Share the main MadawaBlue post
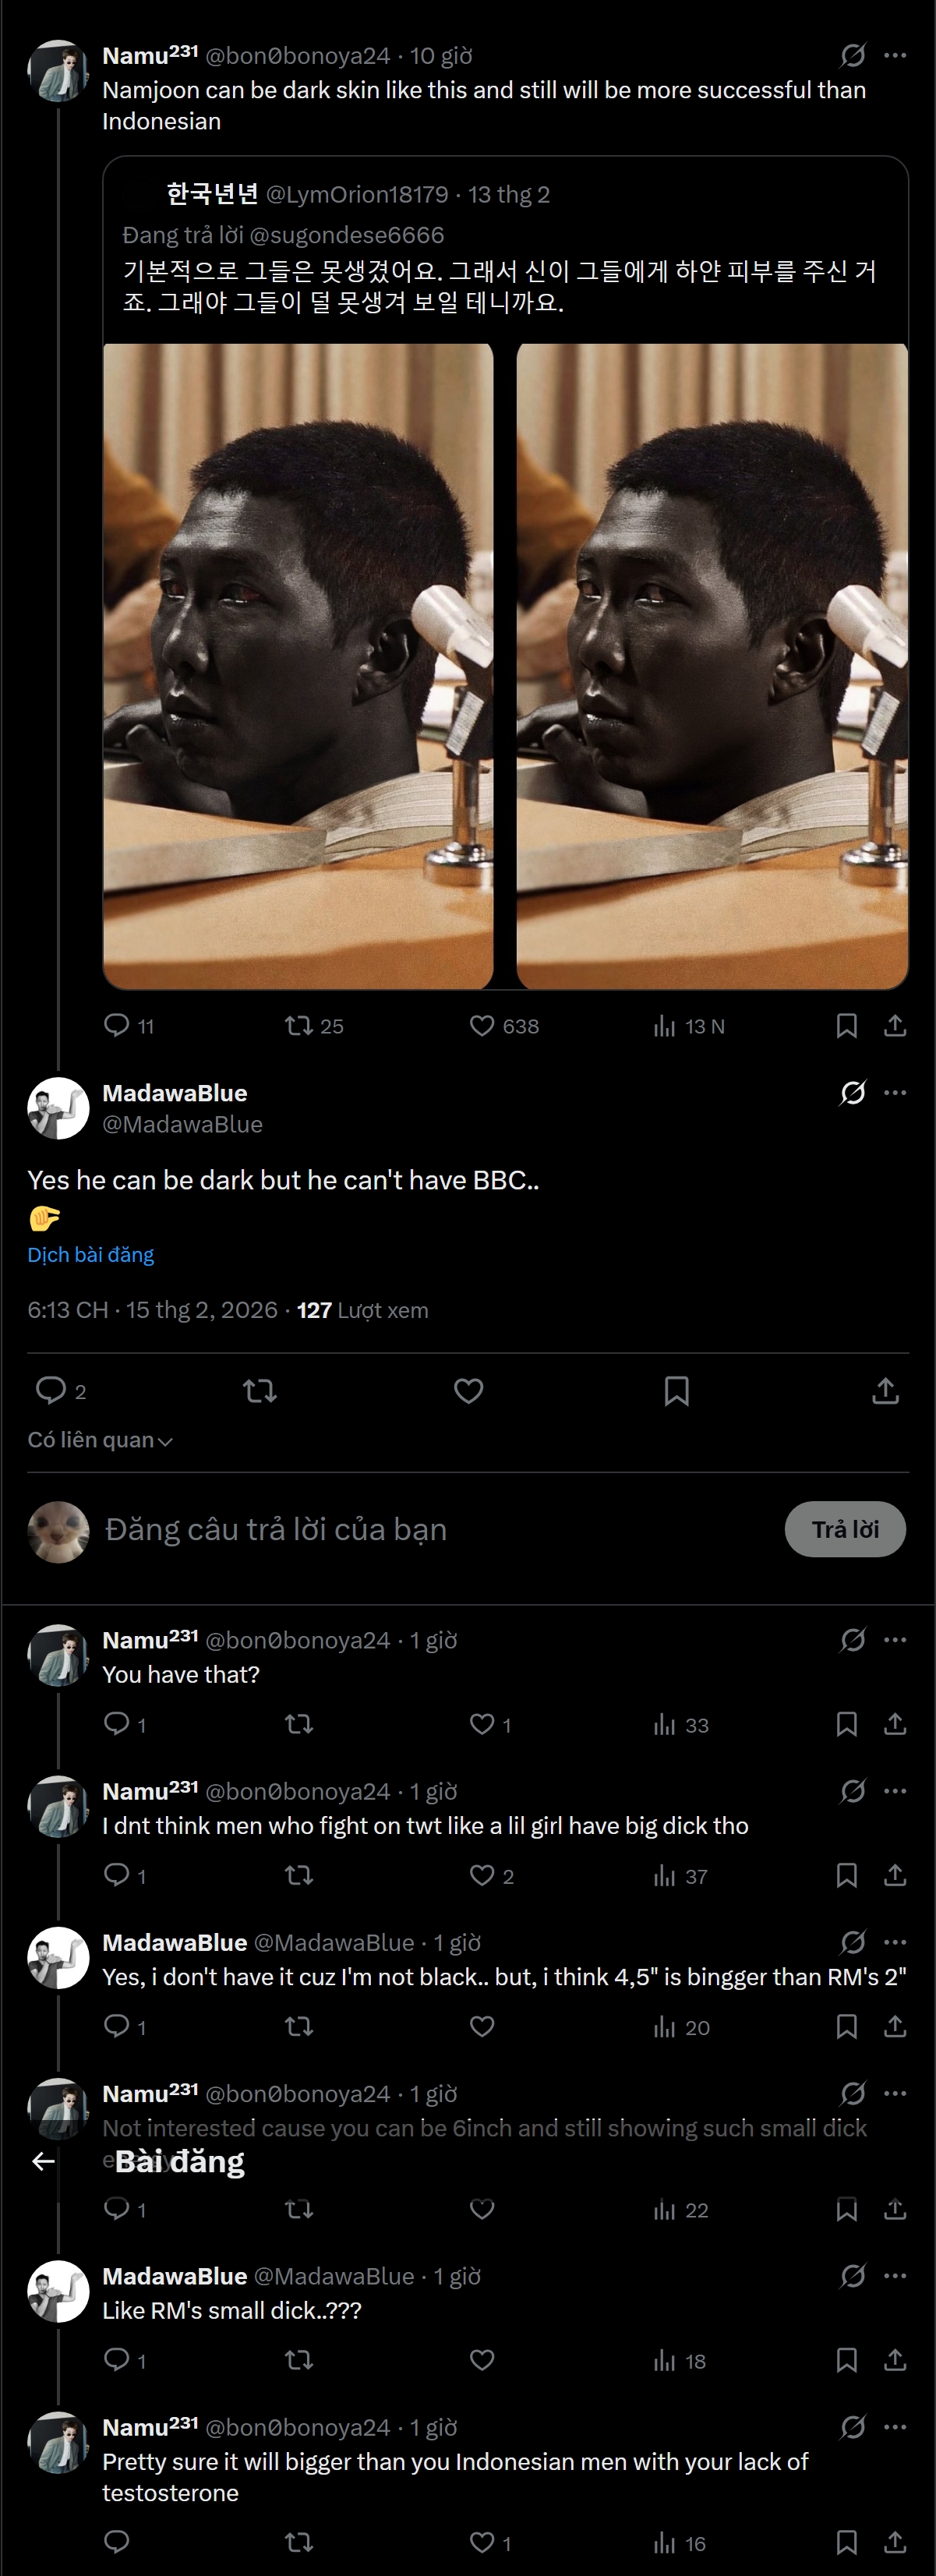This screenshot has width=936, height=2576. (x=885, y=1391)
